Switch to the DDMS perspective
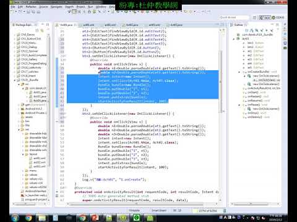Screen dimensions: 297x222 pyautogui.click(x=278, y=17)
